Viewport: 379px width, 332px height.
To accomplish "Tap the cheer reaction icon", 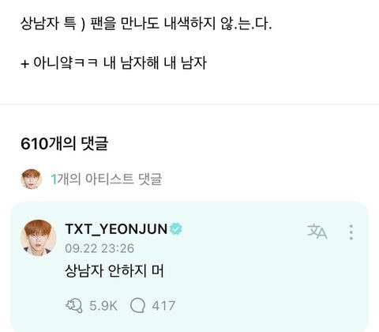I will click(73, 306).
